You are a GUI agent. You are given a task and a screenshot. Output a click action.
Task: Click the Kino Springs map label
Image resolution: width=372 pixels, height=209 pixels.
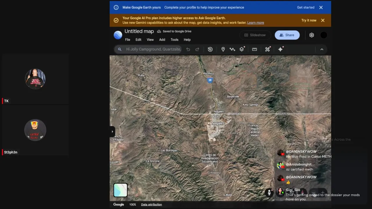point(251,105)
